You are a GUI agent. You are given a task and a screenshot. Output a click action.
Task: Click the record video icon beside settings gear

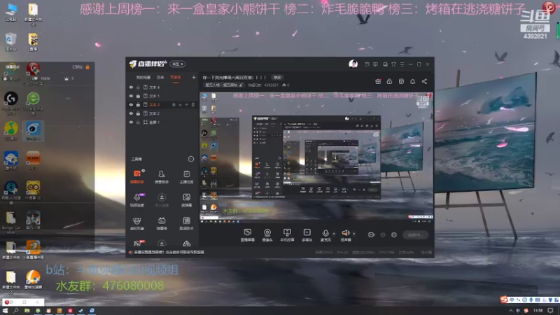pyautogui.click(x=371, y=234)
